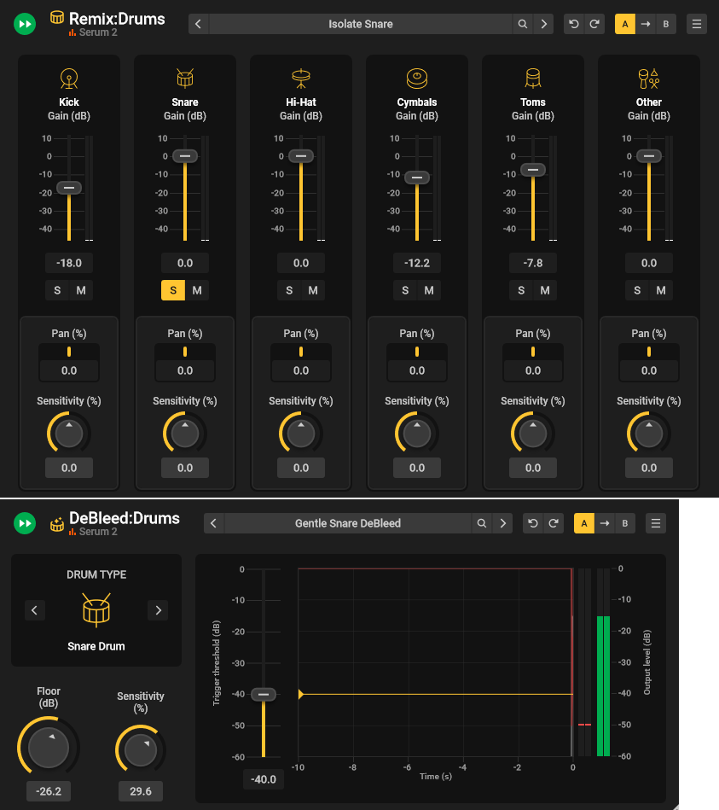Image resolution: width=719 pixels, height=810 pixels.
Task: Select the Toms icon
Action: click(x=532, y=78)
